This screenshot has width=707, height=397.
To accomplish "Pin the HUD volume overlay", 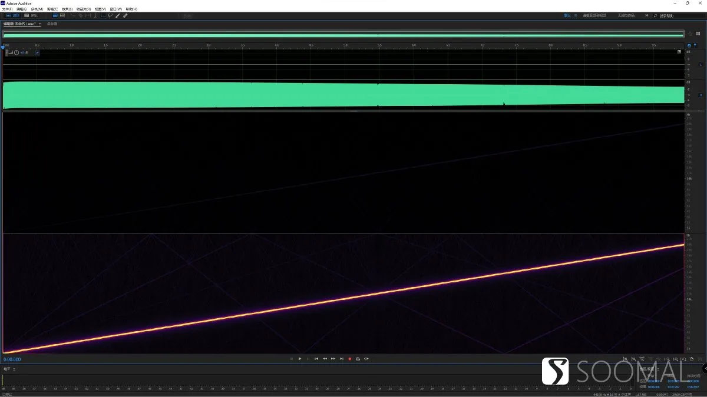I will (37, 52).
